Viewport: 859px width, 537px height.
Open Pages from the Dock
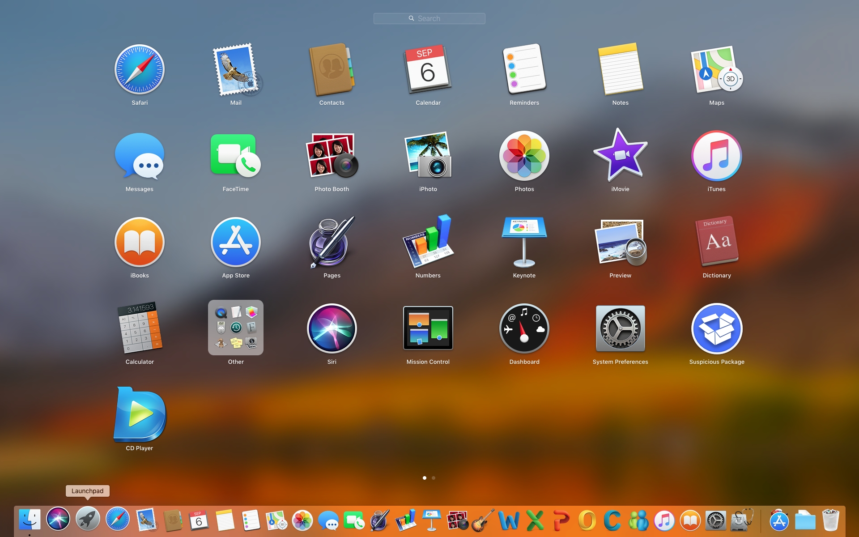coord(380,520)
